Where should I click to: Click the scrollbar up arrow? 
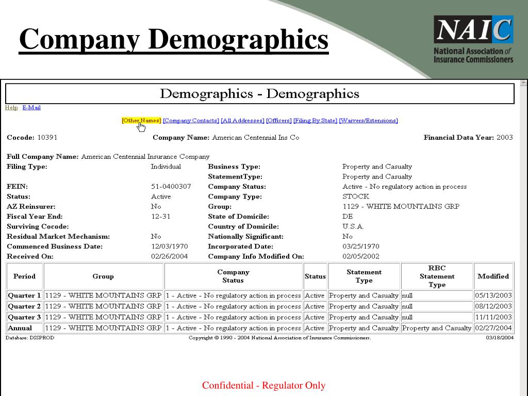point(524,82)
